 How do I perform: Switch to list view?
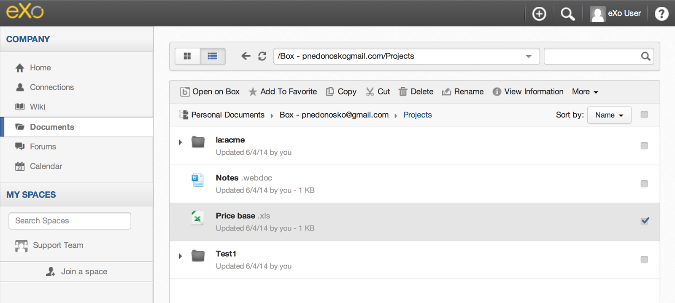[213, 56]
